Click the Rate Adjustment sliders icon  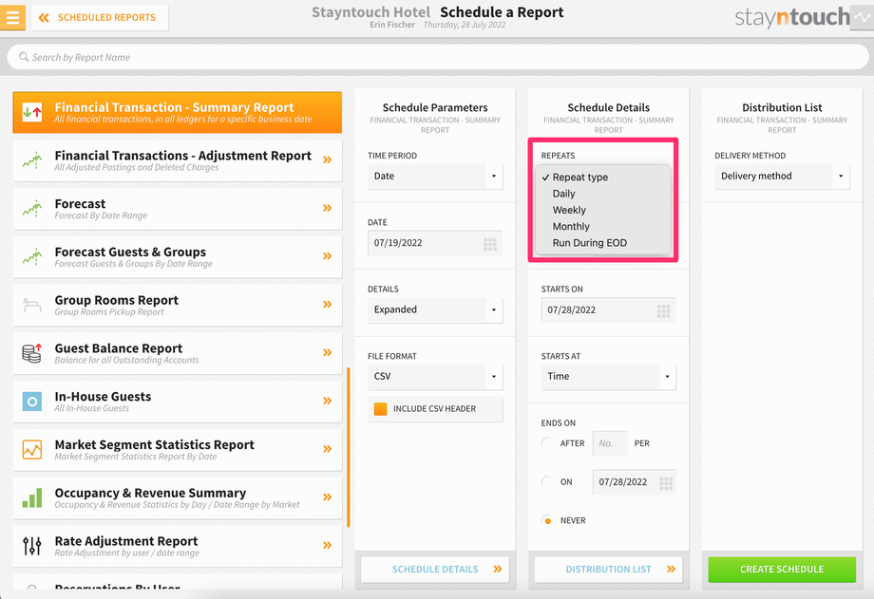tap(31, 546)
